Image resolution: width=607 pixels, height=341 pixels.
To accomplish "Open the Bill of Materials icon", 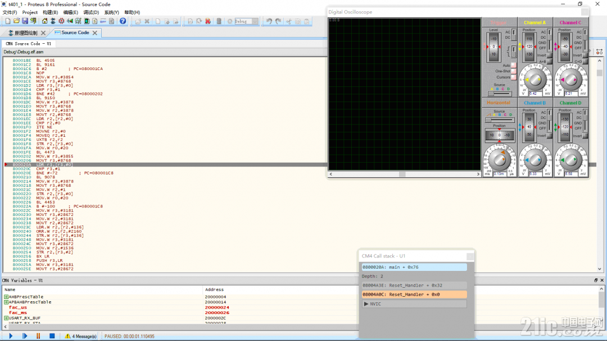I will click(95, 21).
